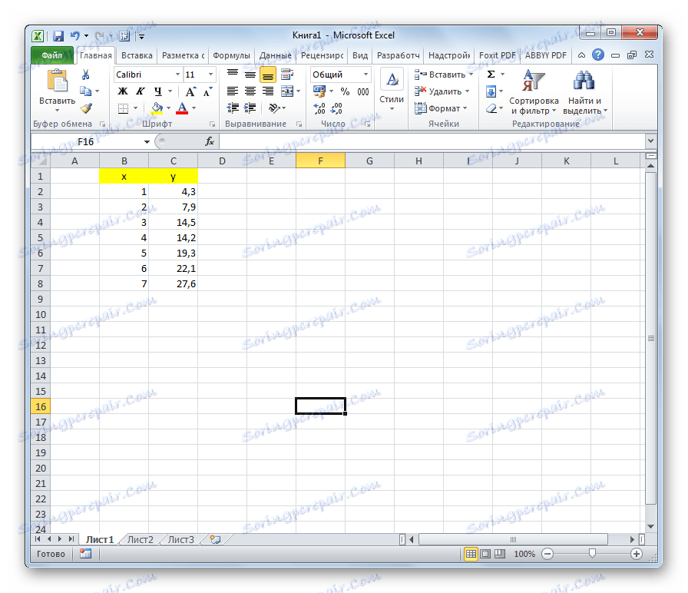This screenshot has width=688, height=593.
Task: Merge and center cells icon
Action: 287,91
